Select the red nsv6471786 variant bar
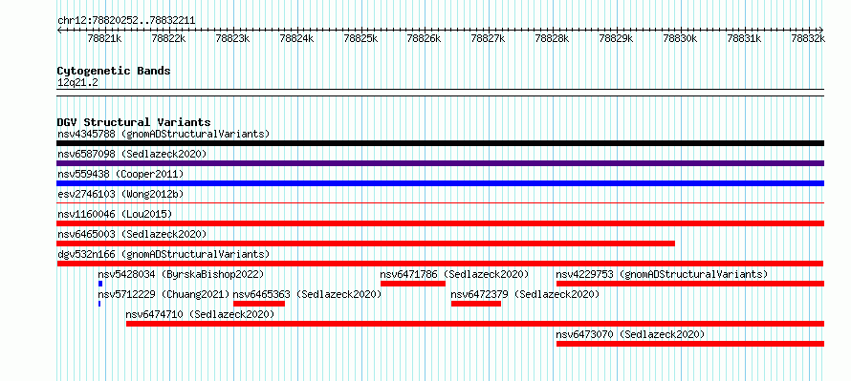This screenshot has height=381, width=851. [x=413, y=284]
